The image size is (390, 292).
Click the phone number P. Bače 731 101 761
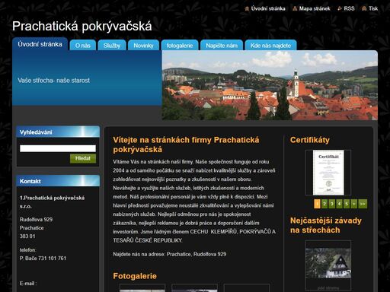click(x=43, y=259)
